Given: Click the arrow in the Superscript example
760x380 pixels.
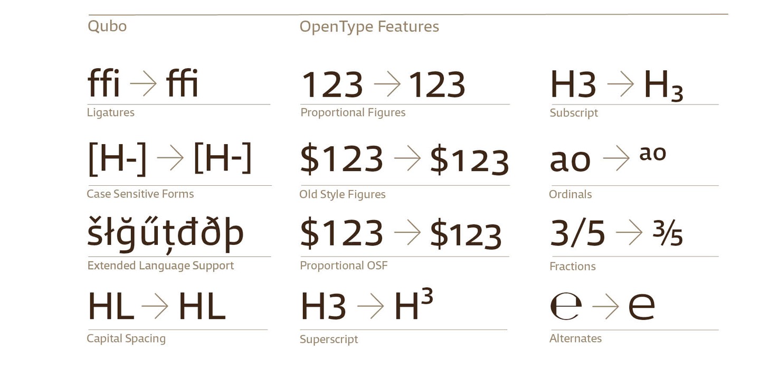Looking at the screenshot, I should 370,306.
